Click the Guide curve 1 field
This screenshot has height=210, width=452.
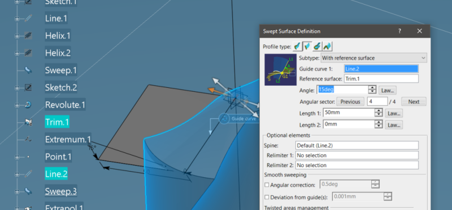[381, 69]
